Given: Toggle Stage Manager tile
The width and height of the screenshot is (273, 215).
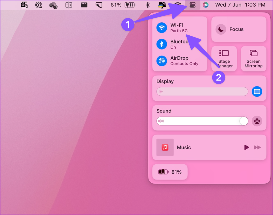Looking at the screenshot, I should (224, 59).
